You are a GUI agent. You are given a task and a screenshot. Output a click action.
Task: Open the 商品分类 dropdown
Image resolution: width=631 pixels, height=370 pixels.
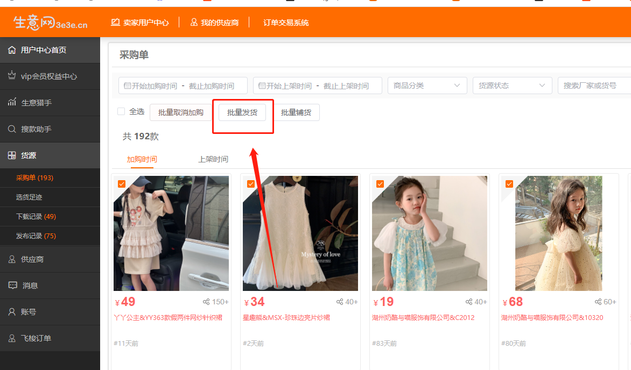tap(427, 86)
